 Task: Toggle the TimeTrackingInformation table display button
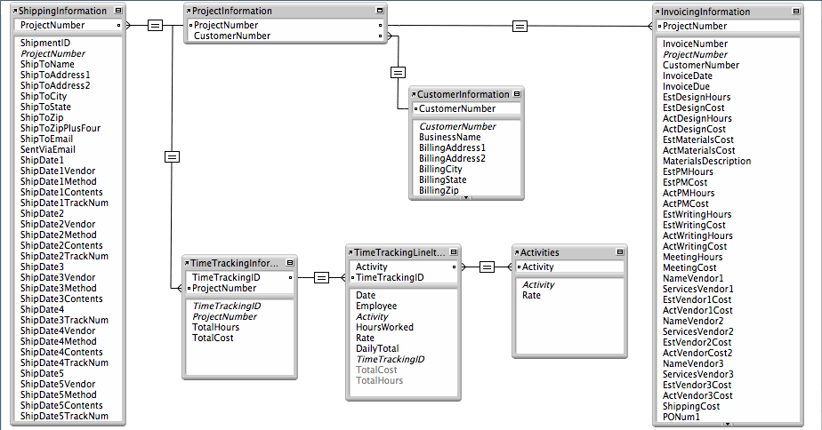tap(290, 264)
